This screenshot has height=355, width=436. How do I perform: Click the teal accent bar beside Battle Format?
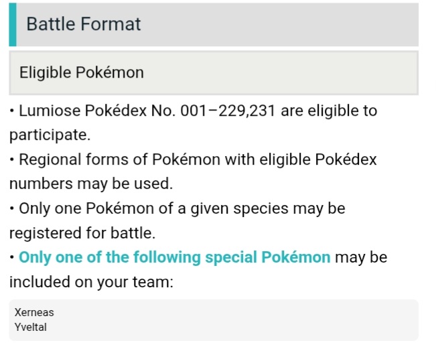(x=12, y=25)
